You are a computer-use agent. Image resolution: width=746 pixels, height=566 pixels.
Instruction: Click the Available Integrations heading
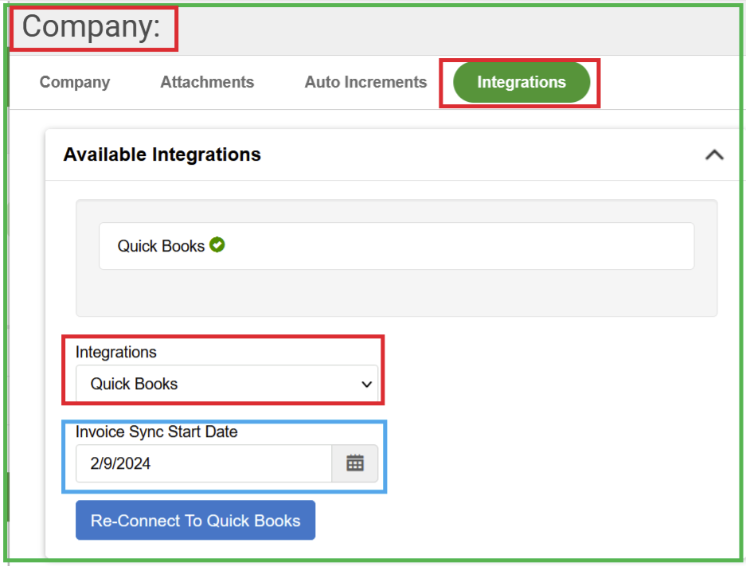click(162, 154)
